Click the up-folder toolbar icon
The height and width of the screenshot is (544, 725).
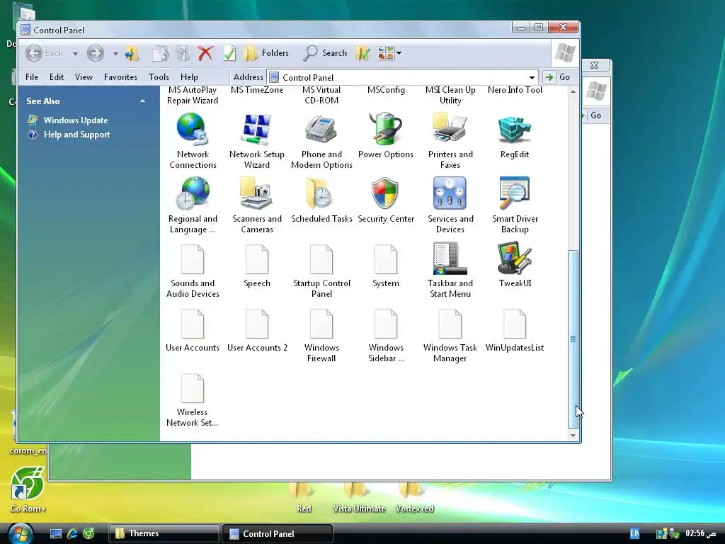point(132,53)
